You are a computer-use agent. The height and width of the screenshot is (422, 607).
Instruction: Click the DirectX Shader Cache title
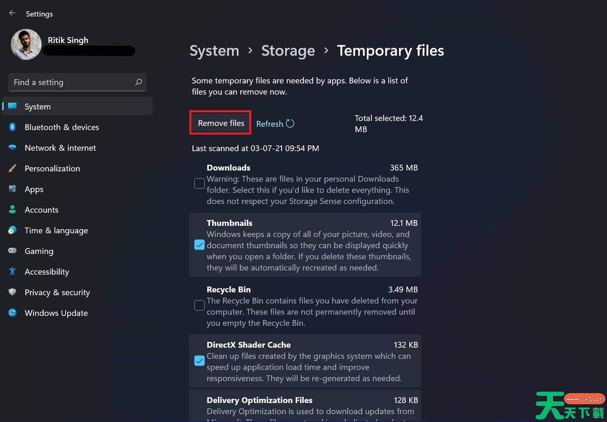(x=248, y=345)
